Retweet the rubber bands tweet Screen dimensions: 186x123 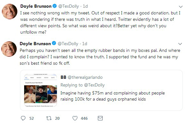(49, 118)
